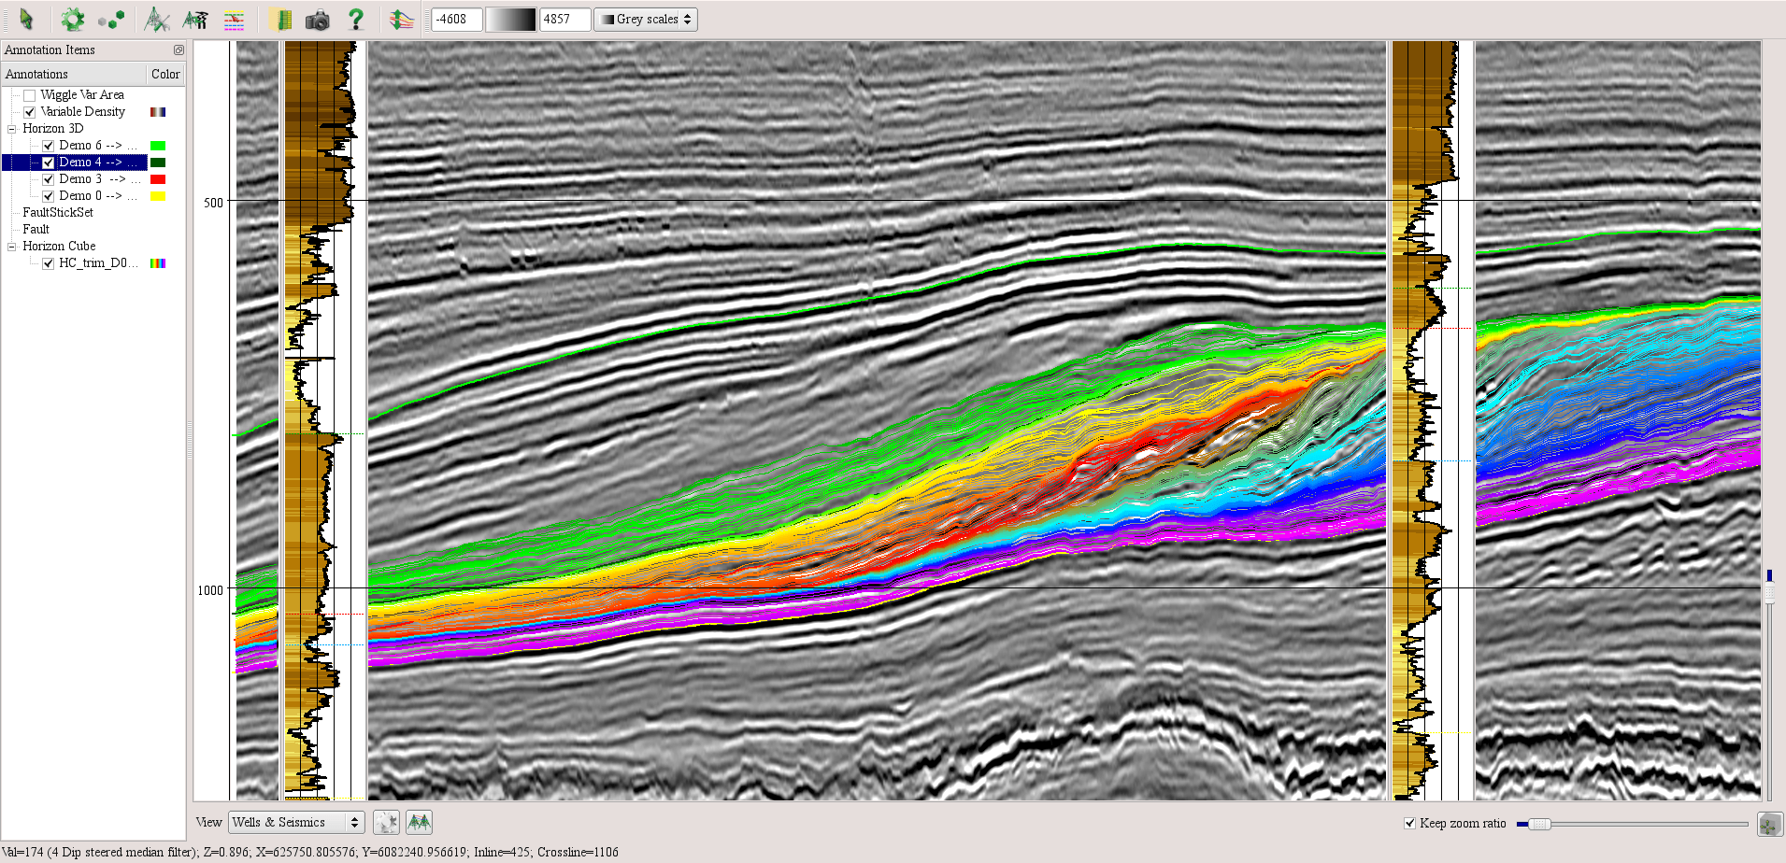Click the green cubes pick-mode icon
The height and width of the screenshot is (863, 1786).
111,19
